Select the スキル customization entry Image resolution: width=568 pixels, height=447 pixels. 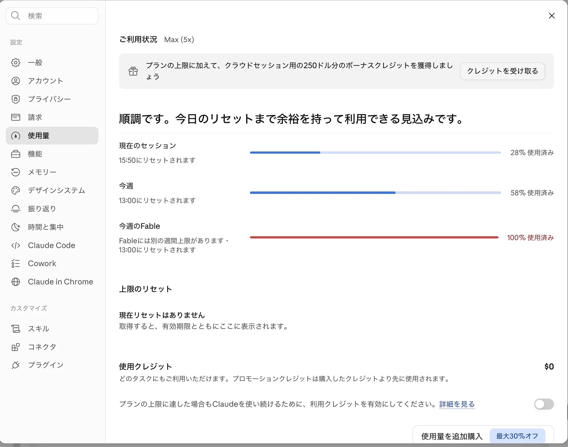tap(52, 329)
